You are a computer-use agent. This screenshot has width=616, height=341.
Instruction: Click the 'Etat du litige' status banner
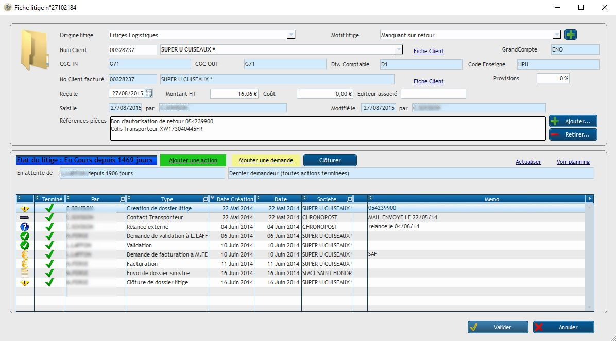87,160
